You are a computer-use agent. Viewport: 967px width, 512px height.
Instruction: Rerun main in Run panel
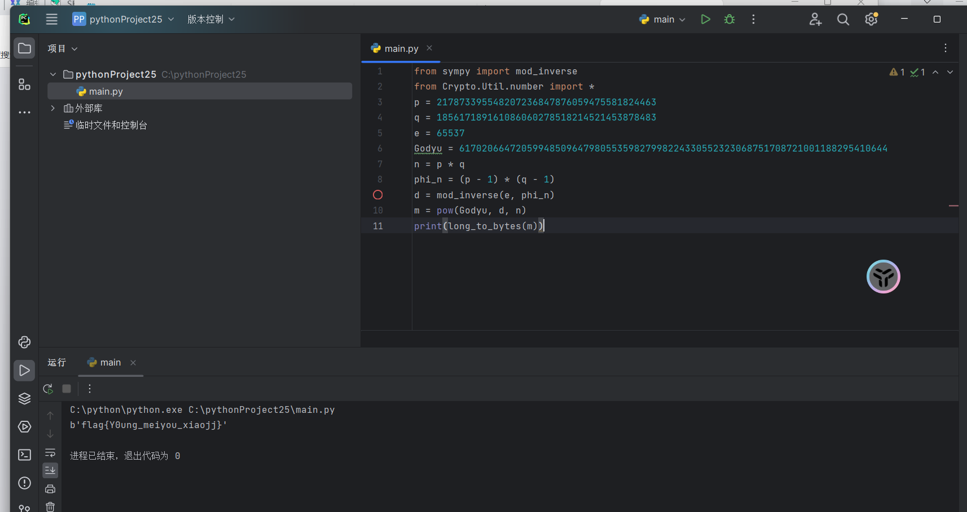coord(49,389)
